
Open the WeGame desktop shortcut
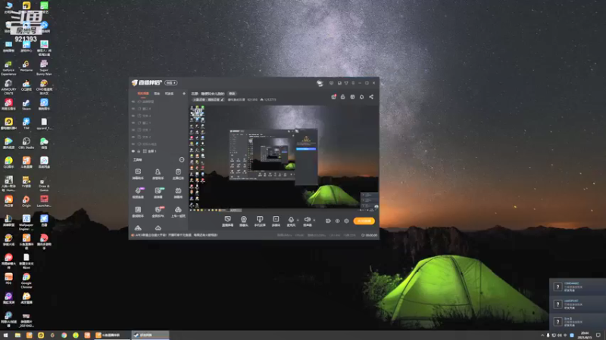(27, 66)
